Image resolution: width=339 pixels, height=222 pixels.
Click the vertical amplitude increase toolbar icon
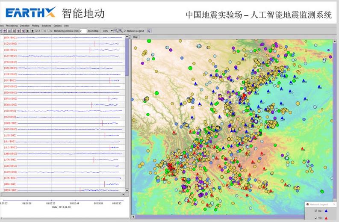click(x=18, y=31)
